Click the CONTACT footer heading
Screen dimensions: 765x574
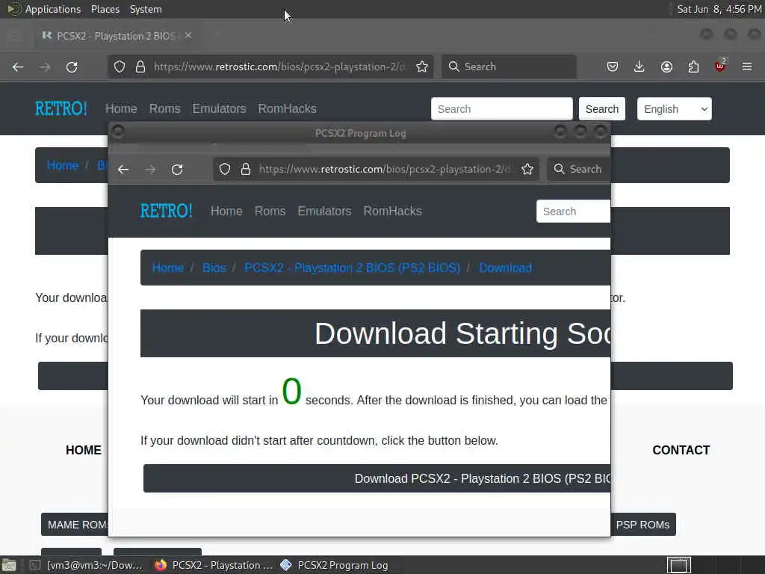click(x=681, y=450)
